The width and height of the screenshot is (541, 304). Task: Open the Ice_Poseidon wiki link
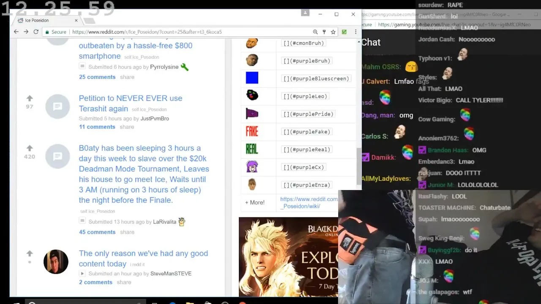pos(309,203)
